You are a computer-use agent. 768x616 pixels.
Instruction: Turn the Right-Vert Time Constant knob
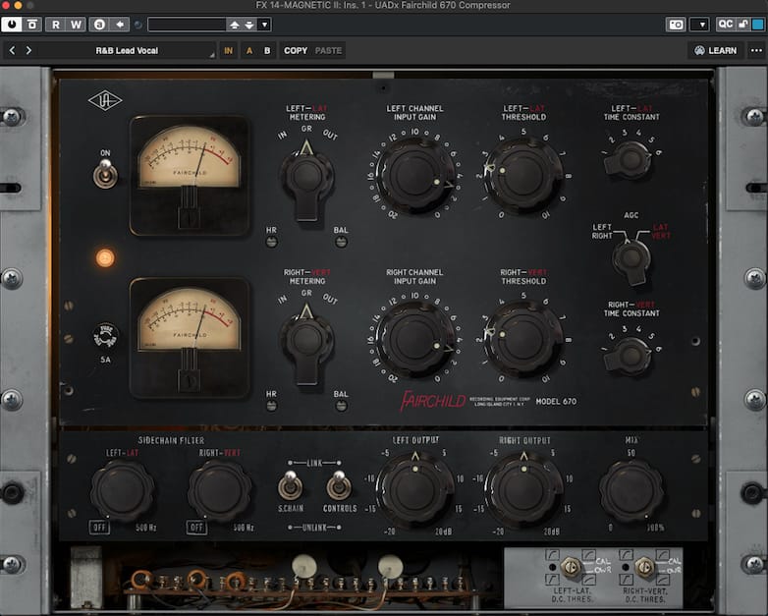629,357
